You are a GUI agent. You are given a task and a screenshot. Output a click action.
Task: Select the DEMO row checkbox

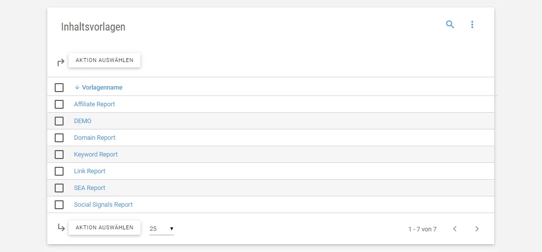[x=59, y=121]
